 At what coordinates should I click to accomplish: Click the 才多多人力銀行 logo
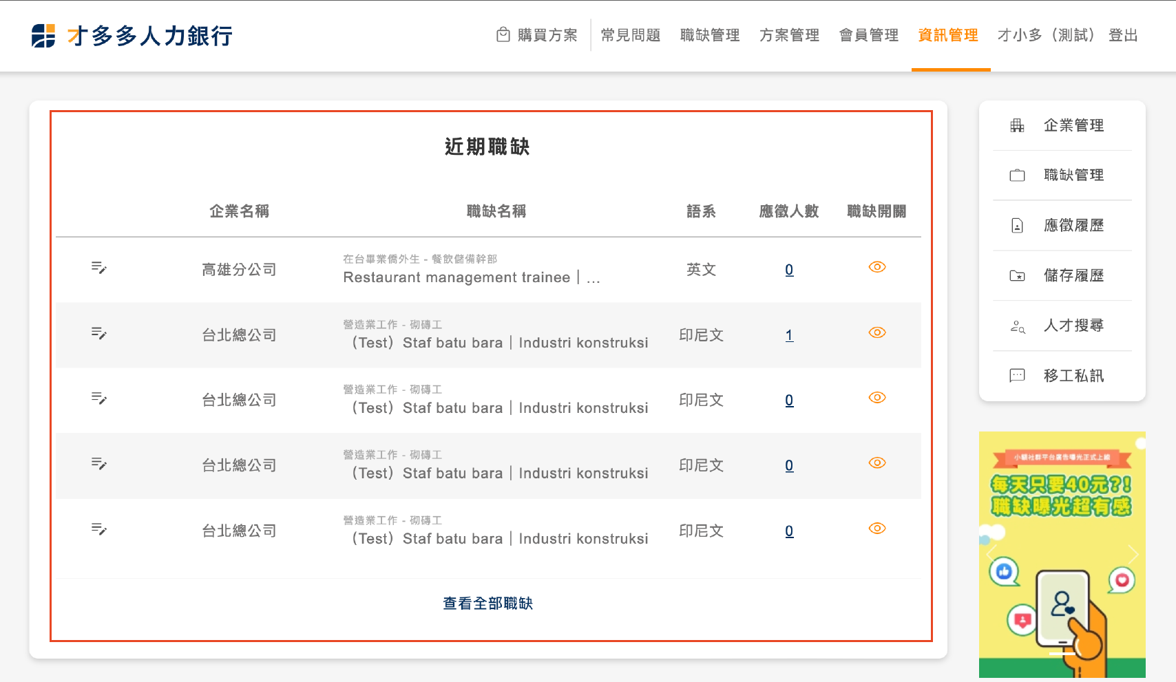click(132, 36)
